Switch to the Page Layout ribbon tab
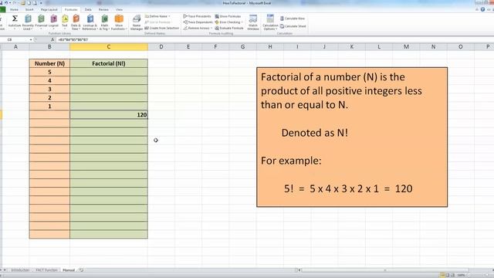The width and height of the screenshot is (494, 278). [49, 10]
